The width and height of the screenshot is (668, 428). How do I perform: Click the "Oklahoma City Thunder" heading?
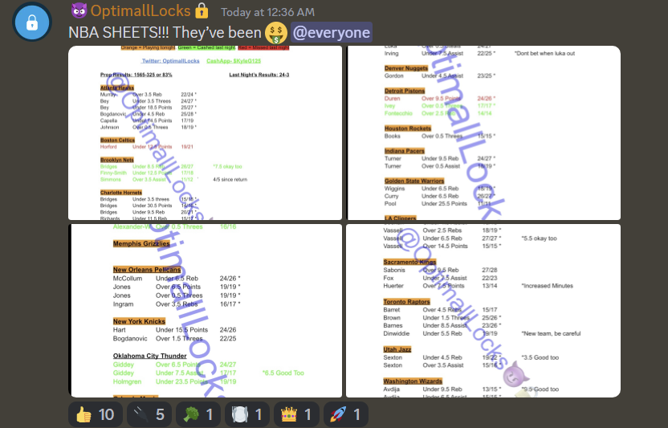[x=149, y=356]
